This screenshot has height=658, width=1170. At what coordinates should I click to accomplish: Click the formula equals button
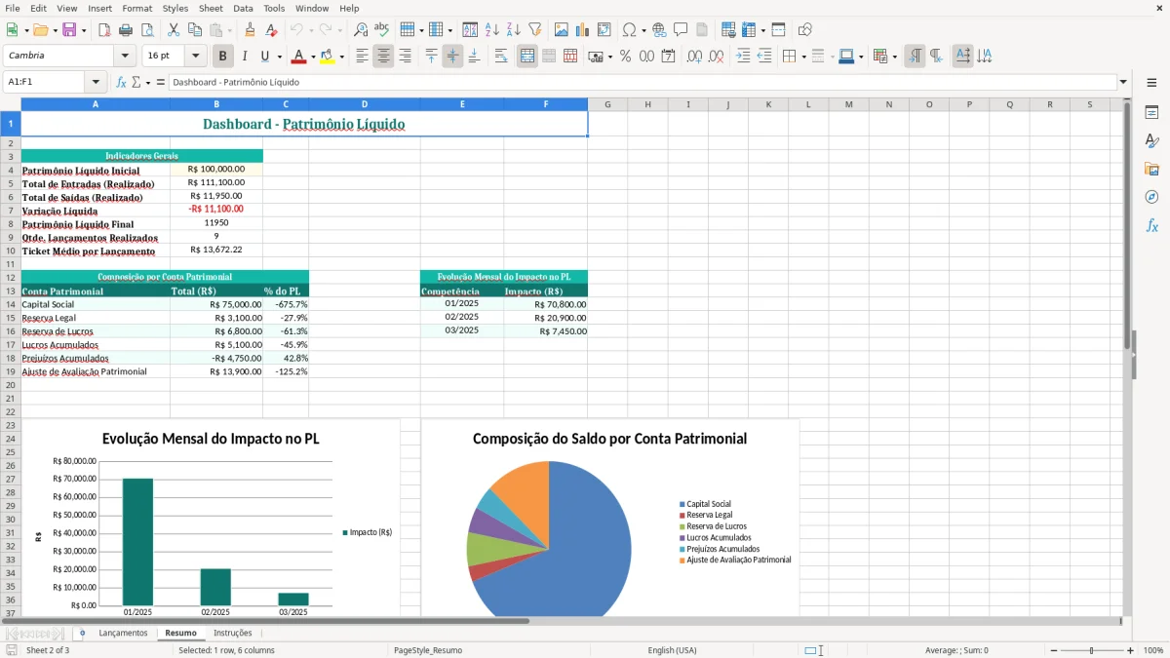[161, 82]
